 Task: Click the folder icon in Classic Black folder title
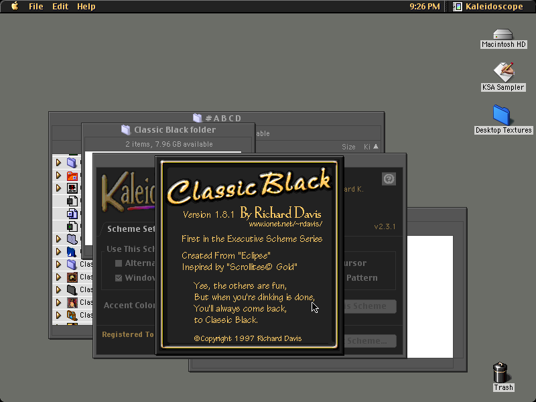(x=125, y=129)
